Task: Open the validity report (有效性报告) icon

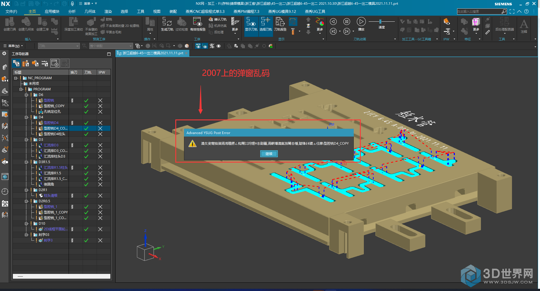Action: pyautogui.click(x=197, y=22)
